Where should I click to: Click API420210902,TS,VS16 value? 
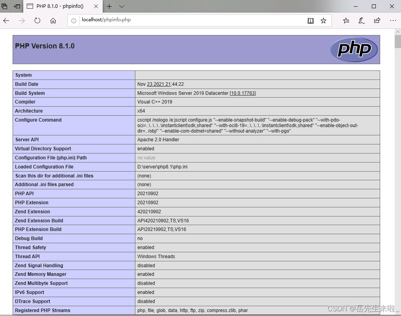(x=163, y=221)
